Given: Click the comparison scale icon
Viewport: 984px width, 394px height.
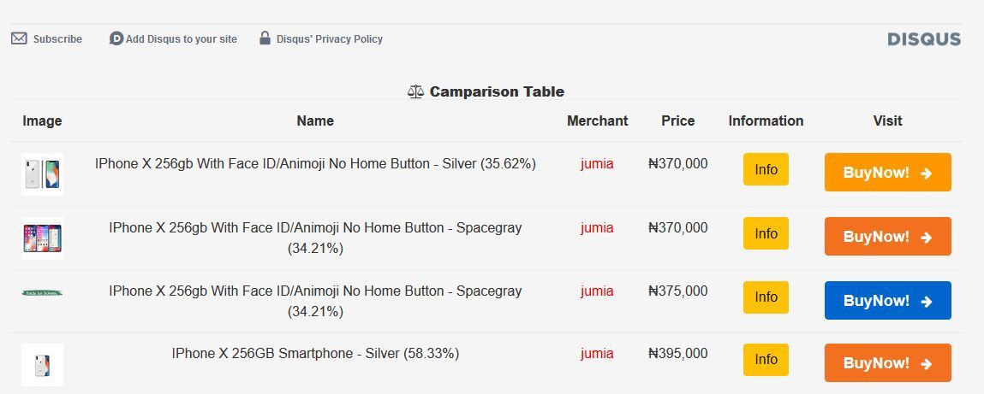Looking at the screenshot, I should click(x=416, y=91).
